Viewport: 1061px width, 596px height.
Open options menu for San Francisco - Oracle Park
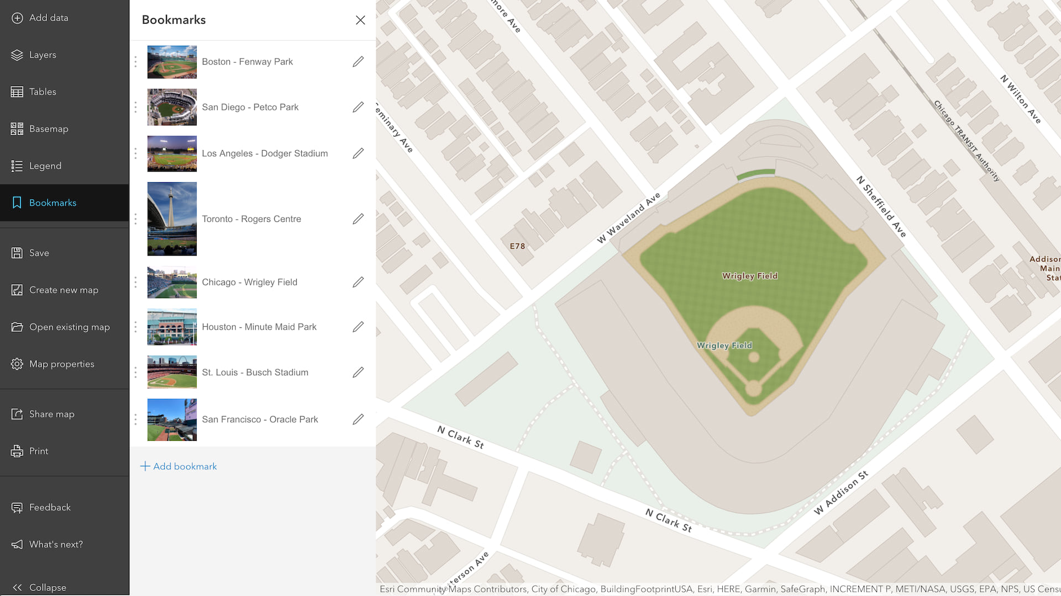(x=135, y=419)
